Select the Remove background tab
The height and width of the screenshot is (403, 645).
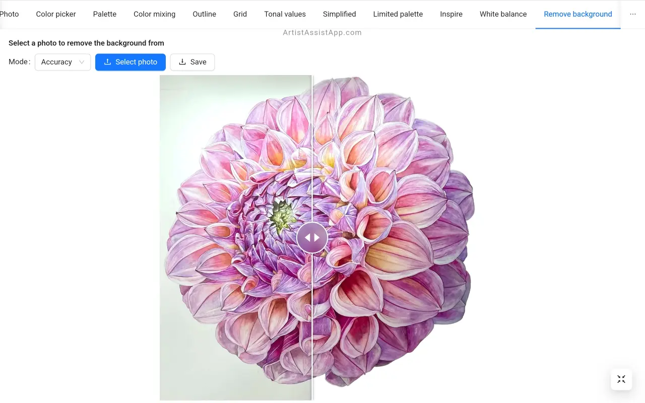(578, 14)
